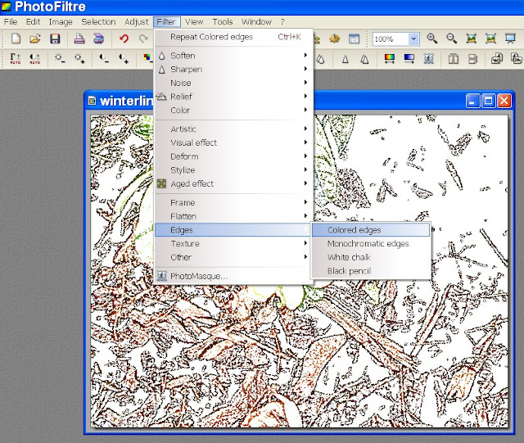This screenshot has height=443, width=524.
Task: Click the puzzle piece plugin icon
Action: coord(335,38)
